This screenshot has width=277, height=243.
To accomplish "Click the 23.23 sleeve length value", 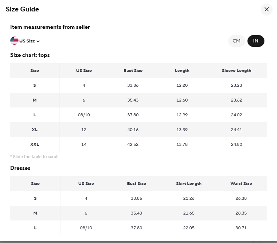I will tap(236, 85).
